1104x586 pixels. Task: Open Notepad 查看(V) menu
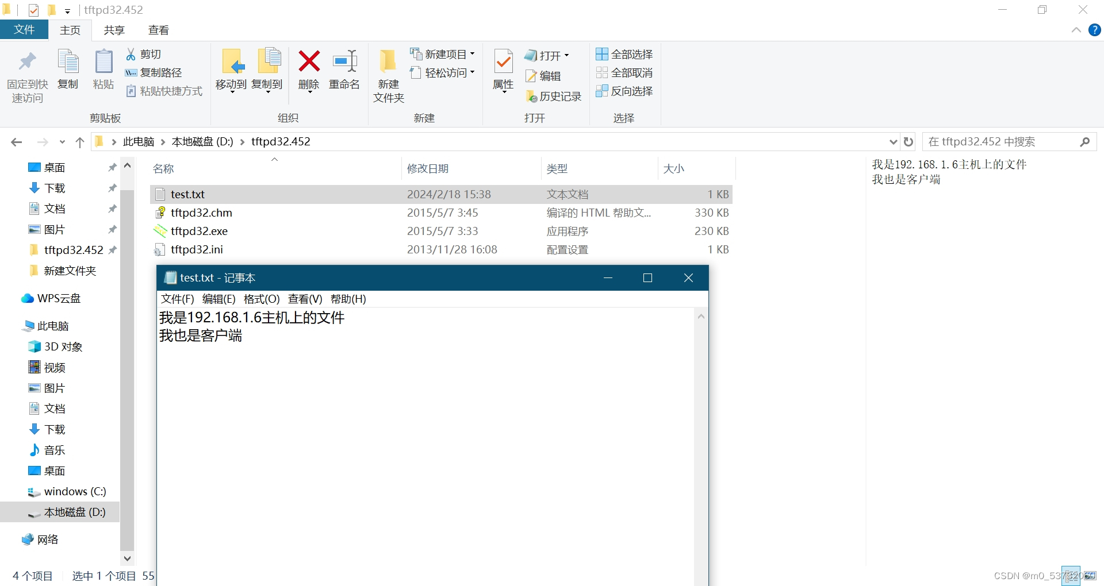pos(305,299)
